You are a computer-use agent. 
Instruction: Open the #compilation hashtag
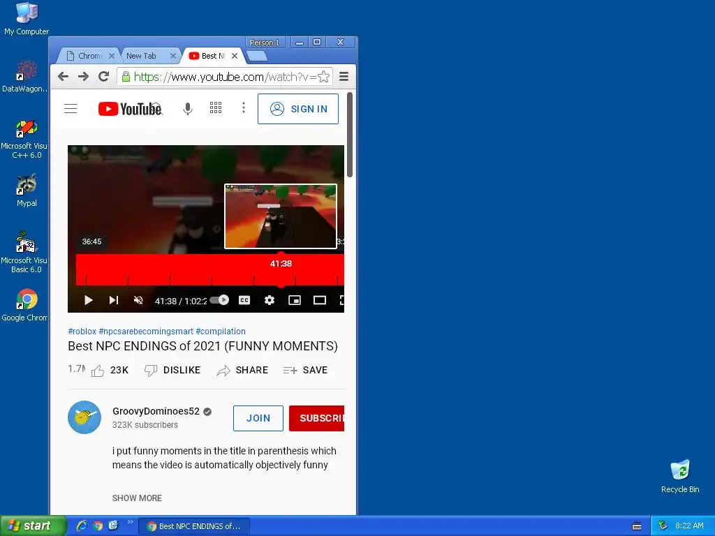tap(221, 332)
